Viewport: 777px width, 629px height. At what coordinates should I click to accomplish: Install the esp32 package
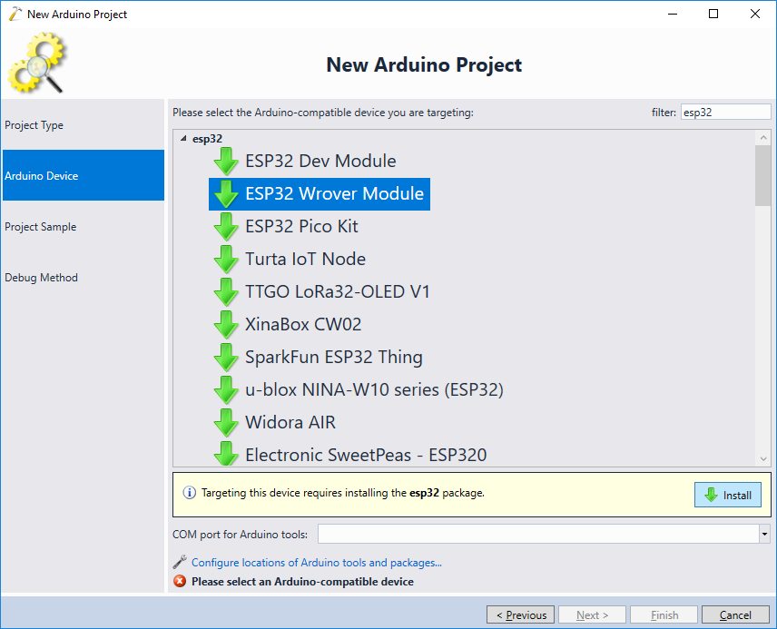(x=727, y=495)
